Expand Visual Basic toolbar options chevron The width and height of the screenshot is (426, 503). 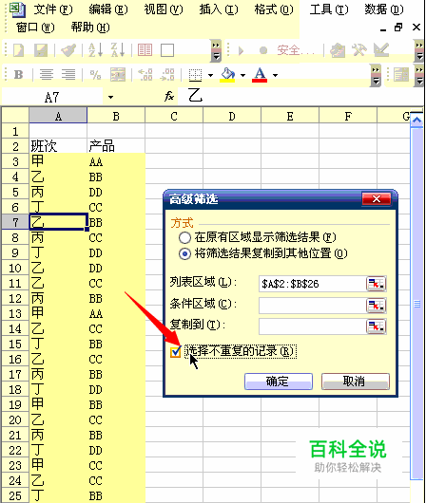pyautogui.click(x=419, y=50)
